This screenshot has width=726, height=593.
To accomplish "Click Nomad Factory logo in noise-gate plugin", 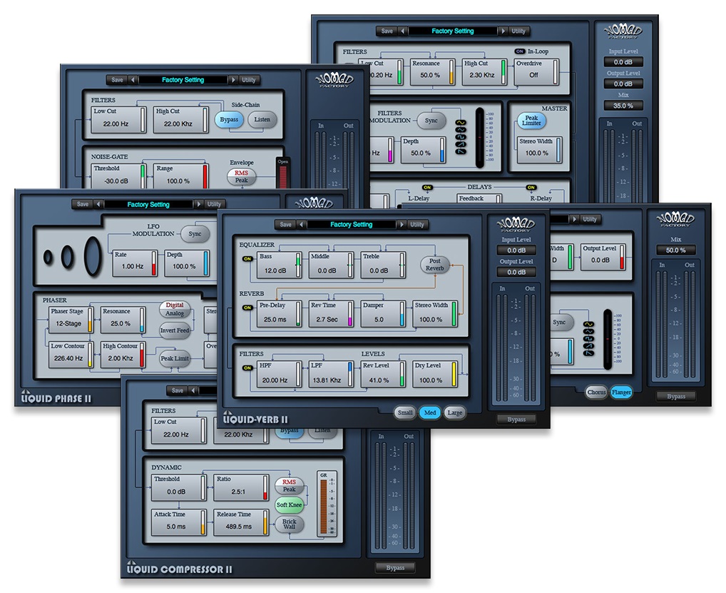I will coord(334,80).
